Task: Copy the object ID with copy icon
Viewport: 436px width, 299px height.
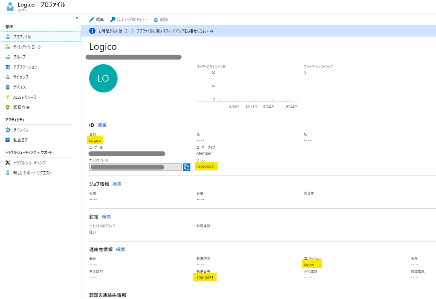Action: pos(187,167)
